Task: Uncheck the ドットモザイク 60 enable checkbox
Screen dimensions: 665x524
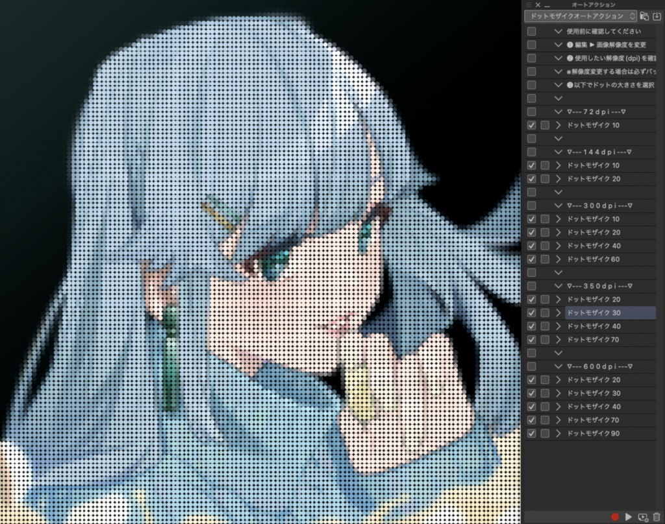Action: tap(531, 259)
